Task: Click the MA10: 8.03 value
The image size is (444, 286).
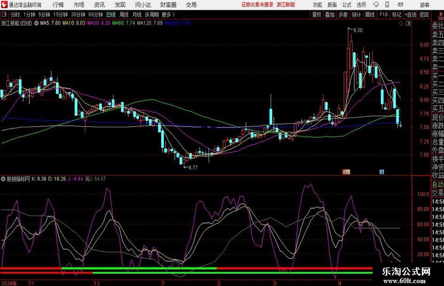Action: (x=74, y=23)
